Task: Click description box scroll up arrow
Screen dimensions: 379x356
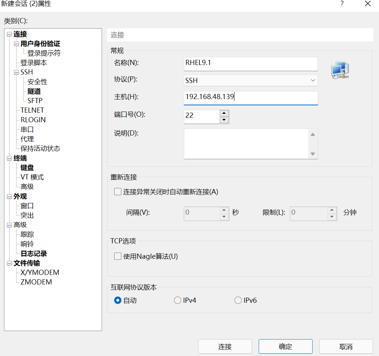Action: click(x=313, y=134)
